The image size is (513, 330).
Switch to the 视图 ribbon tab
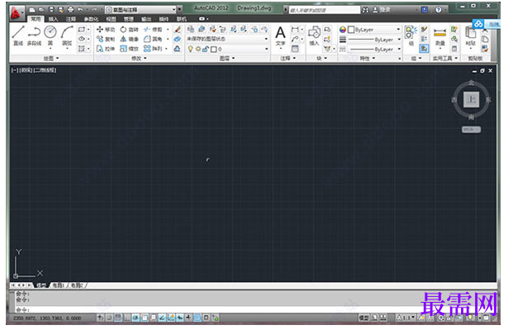click(111, 19)
